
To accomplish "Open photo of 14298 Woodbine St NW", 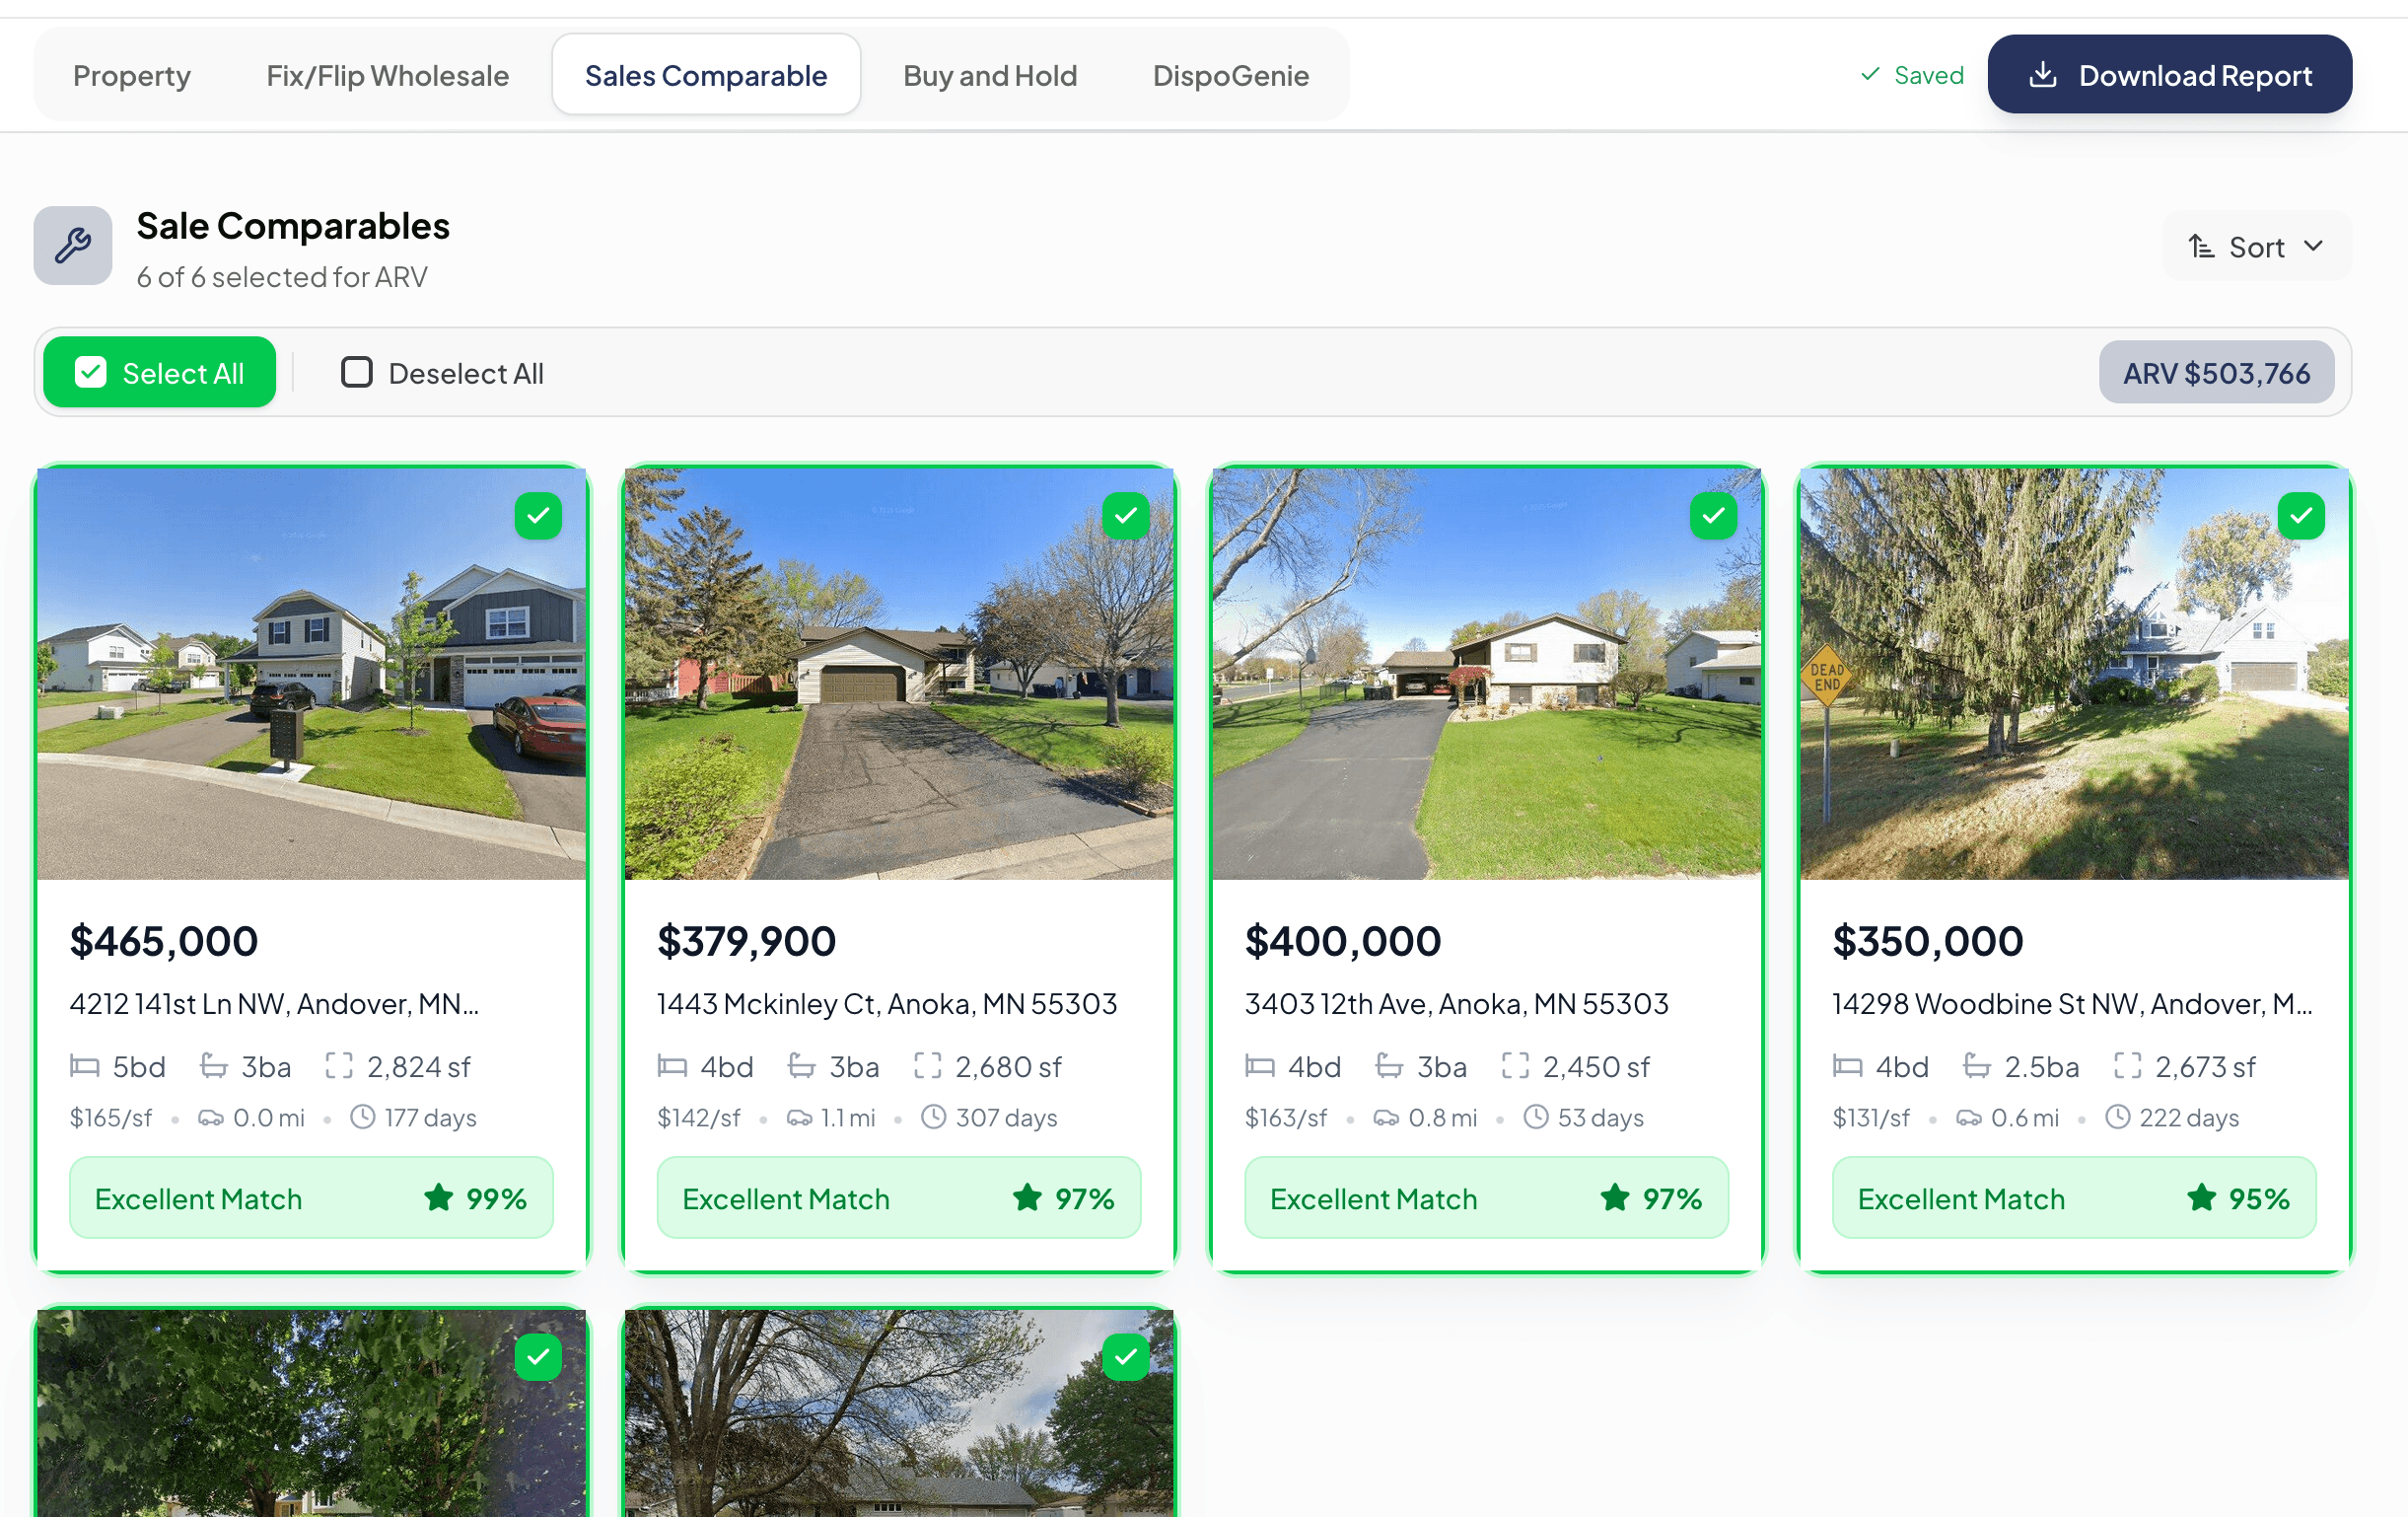I will (2075, 674).
